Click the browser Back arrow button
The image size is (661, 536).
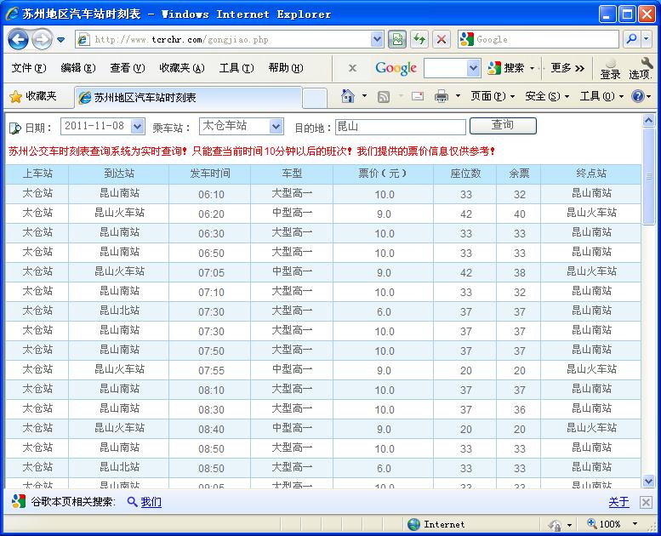click(x=20, y=39)
